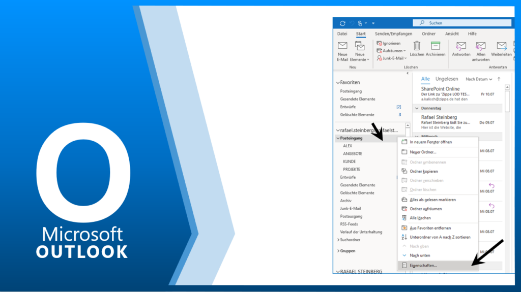The image size is (521, 292).
Task: Select Gesendete Elemente under Favoriten
Action: (x=358, y=99)
